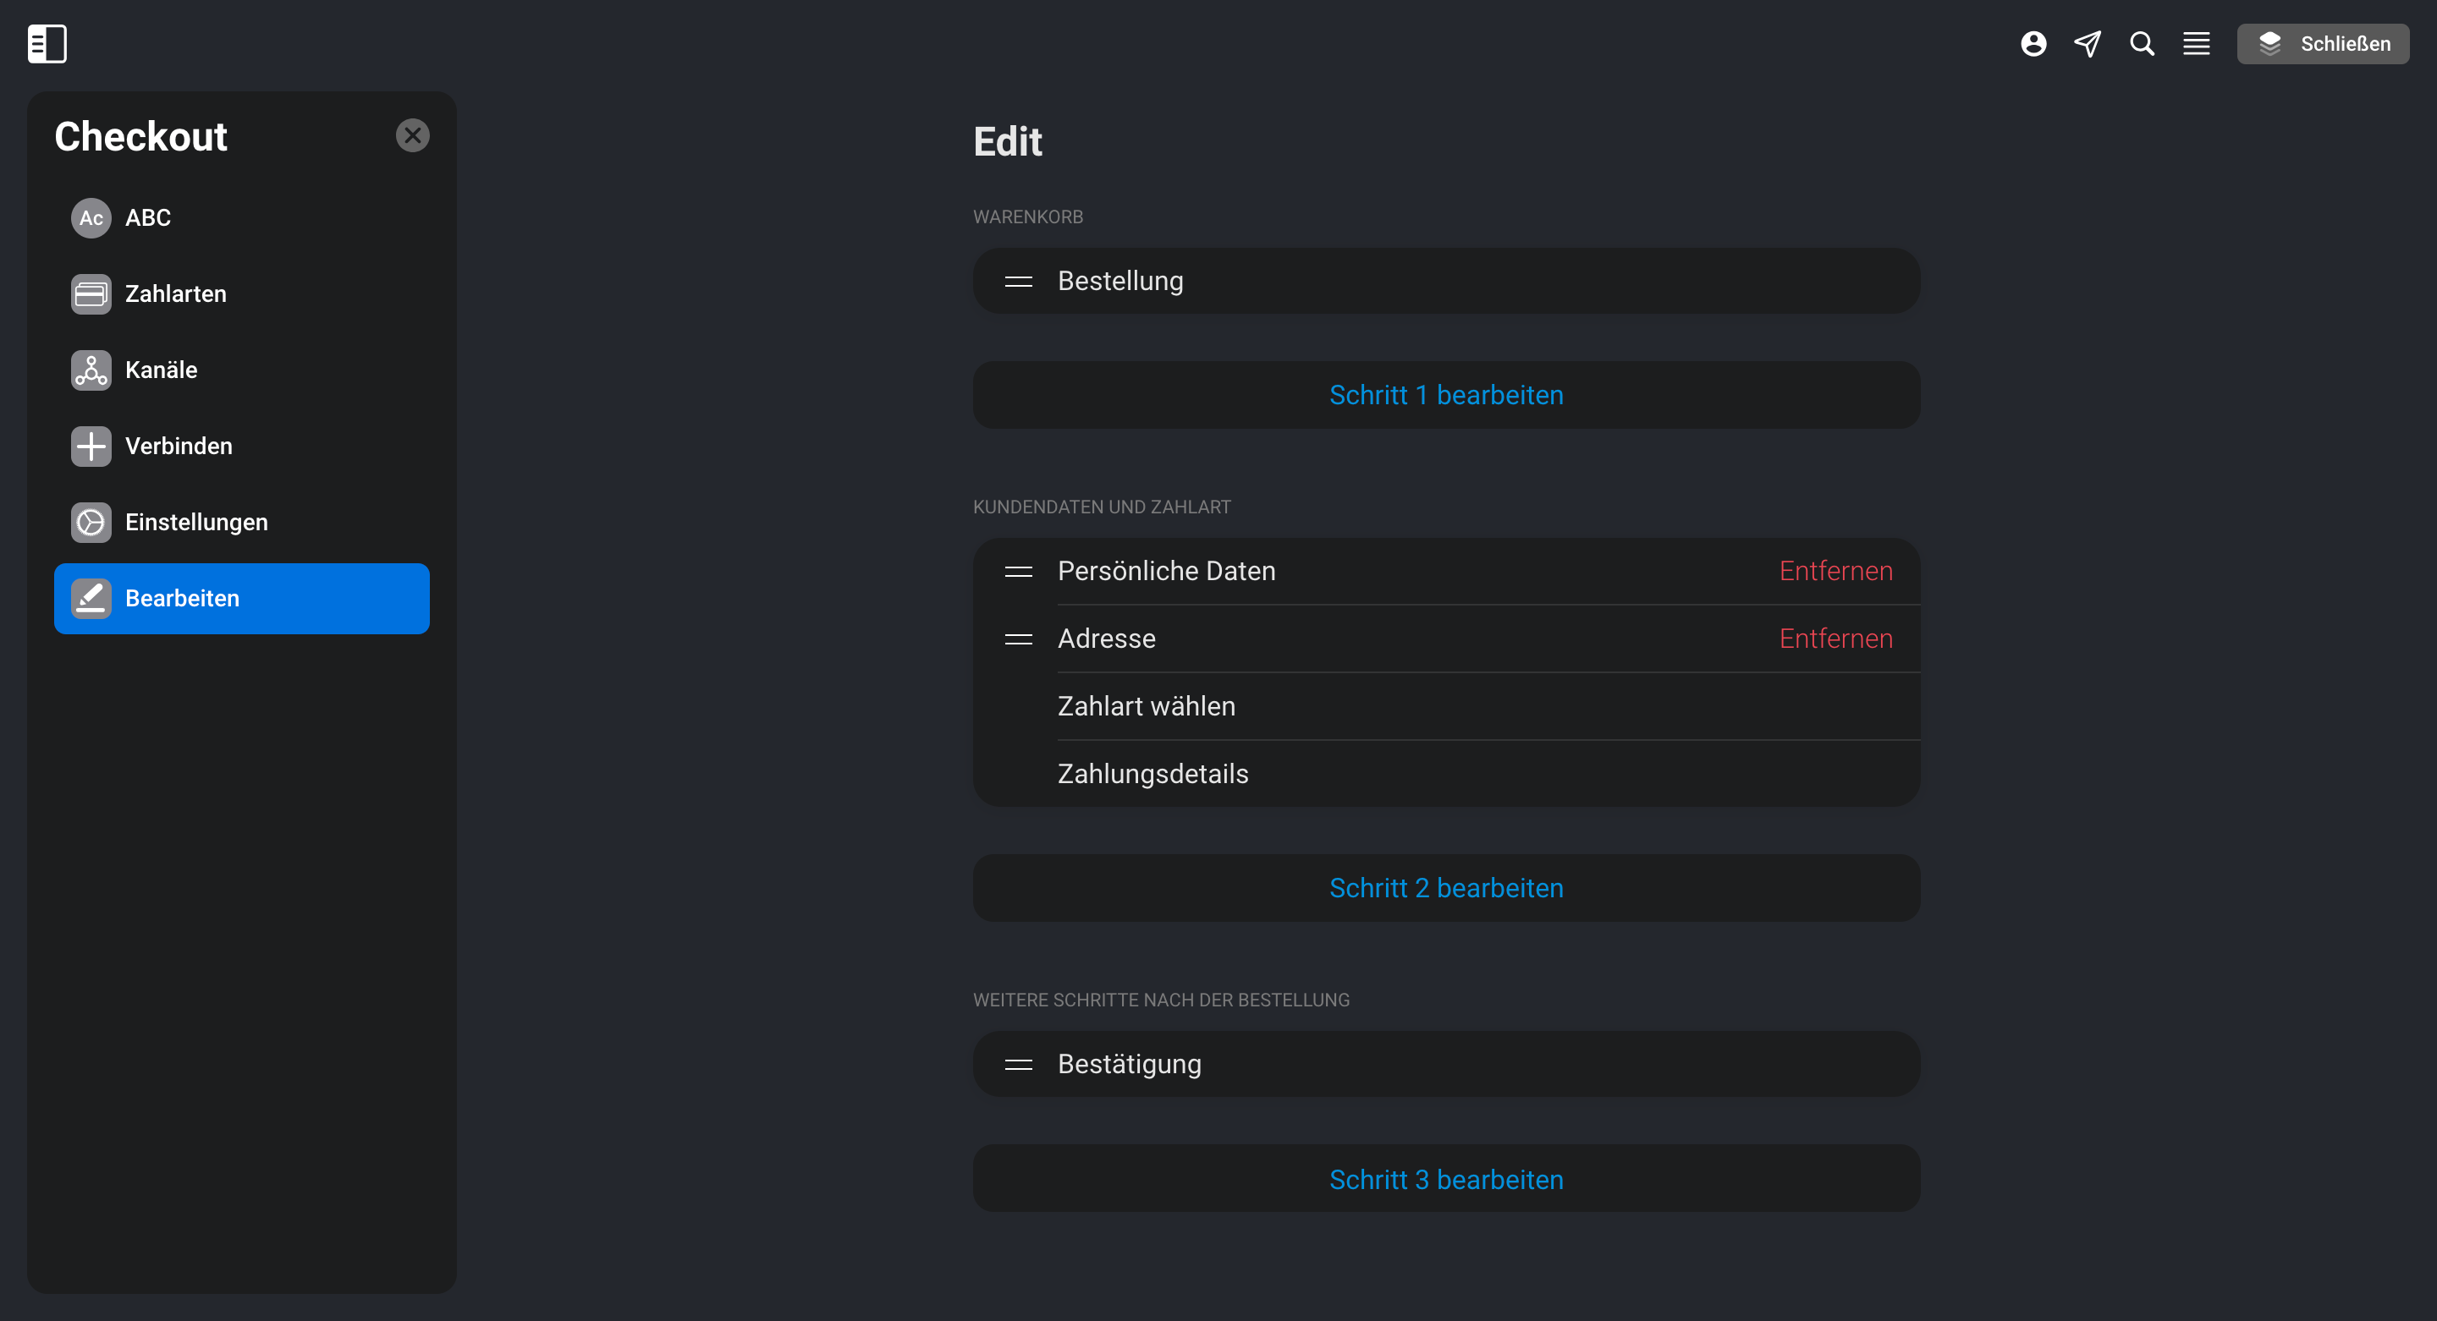The width and height of the screenshot is (2437, 1321).
Task: Open Kanäle in sidebar
Action: click(x=241, y=370)
